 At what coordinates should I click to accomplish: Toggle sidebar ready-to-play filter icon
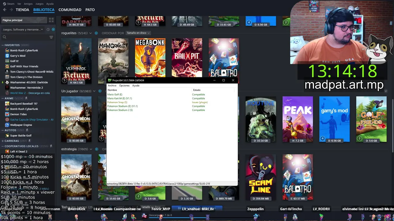(x=53, y=29)
